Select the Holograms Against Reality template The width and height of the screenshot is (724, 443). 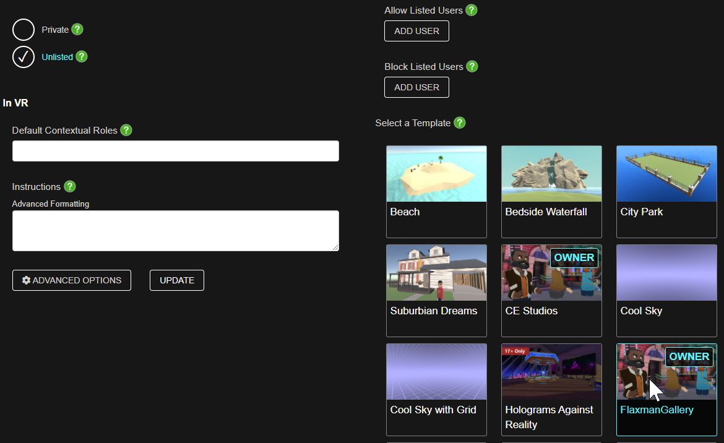click(x=551, y=389)
